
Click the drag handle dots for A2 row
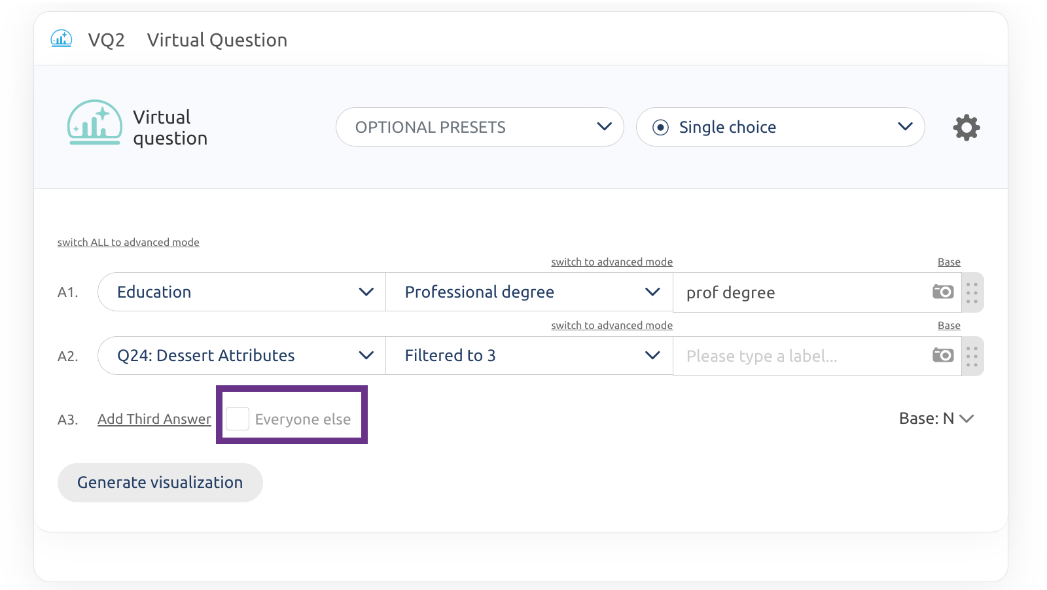(972, 356)
